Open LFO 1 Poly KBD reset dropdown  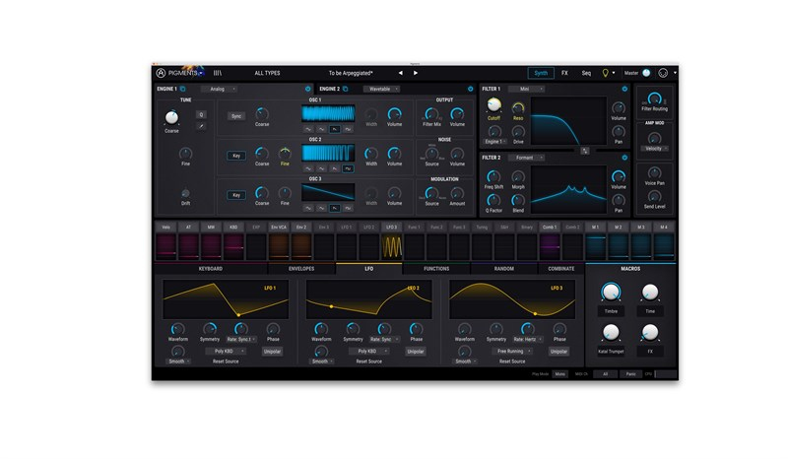(x=226, y=352)
